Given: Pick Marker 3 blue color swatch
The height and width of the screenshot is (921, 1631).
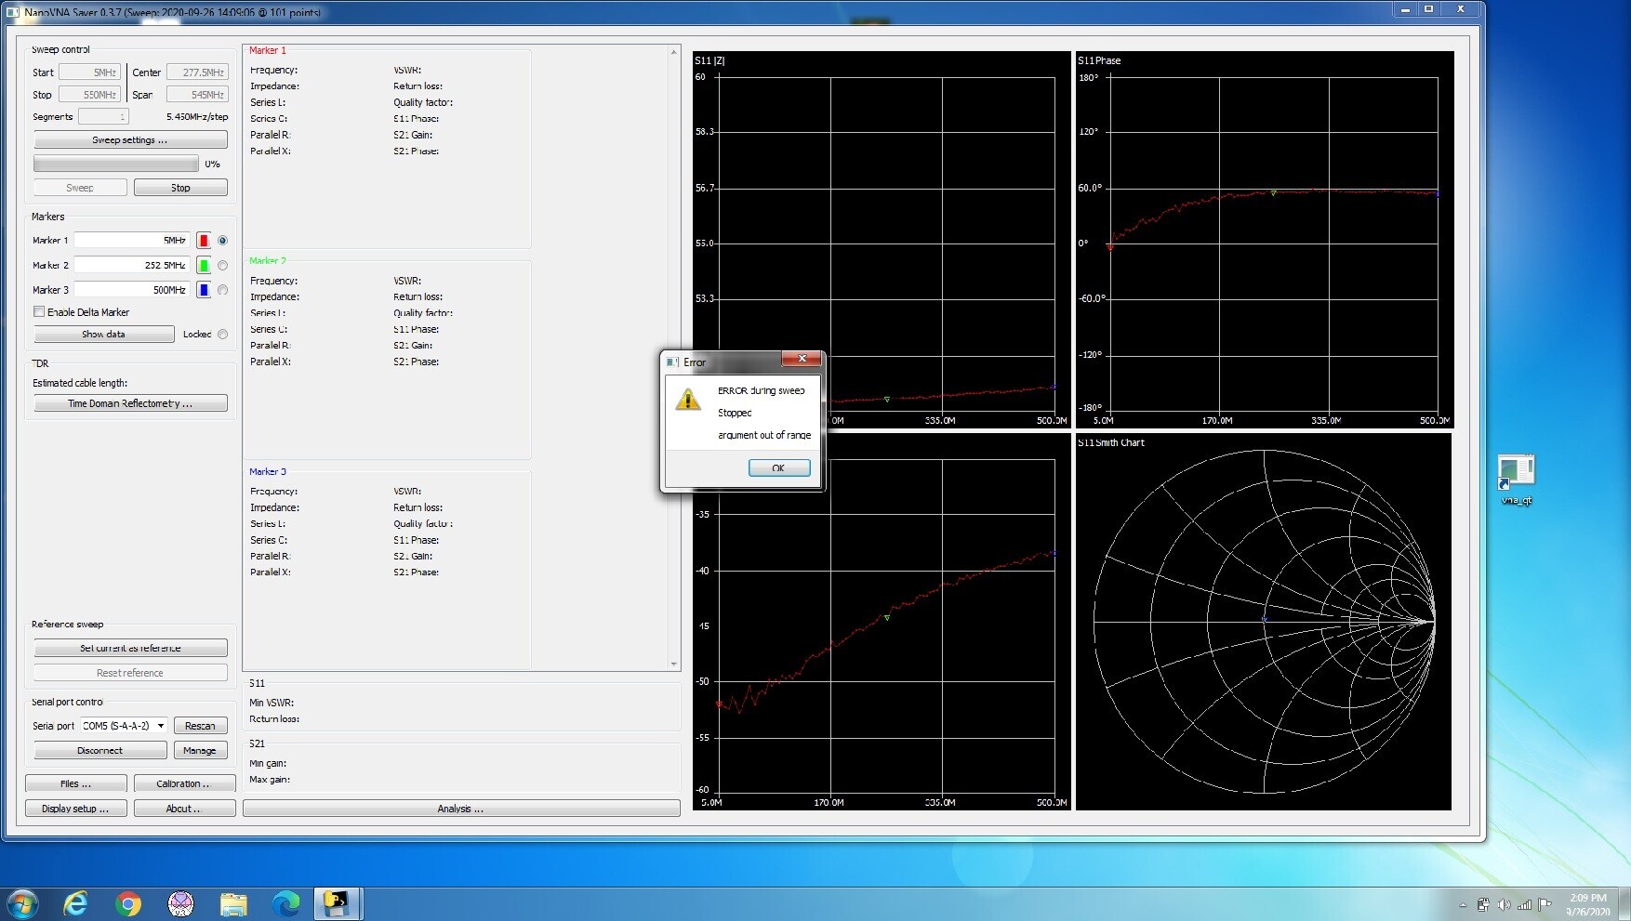Looking at the screenshot, I should pyautogui.click(x=204, y=290).
